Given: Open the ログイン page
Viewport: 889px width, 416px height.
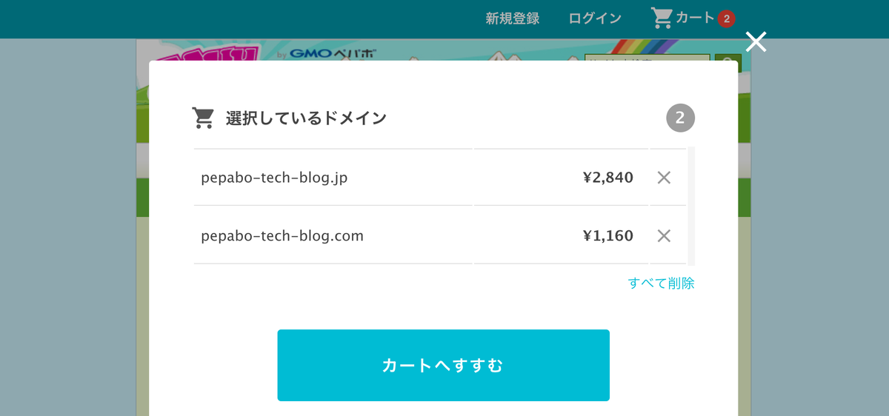Looking at the screenshot, I should pos(595,19).
